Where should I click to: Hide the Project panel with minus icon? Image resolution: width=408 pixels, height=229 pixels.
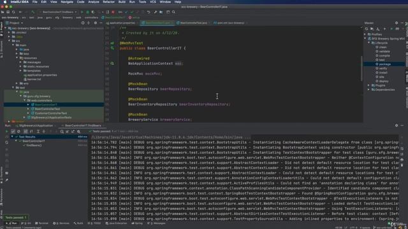coord(101,23)
